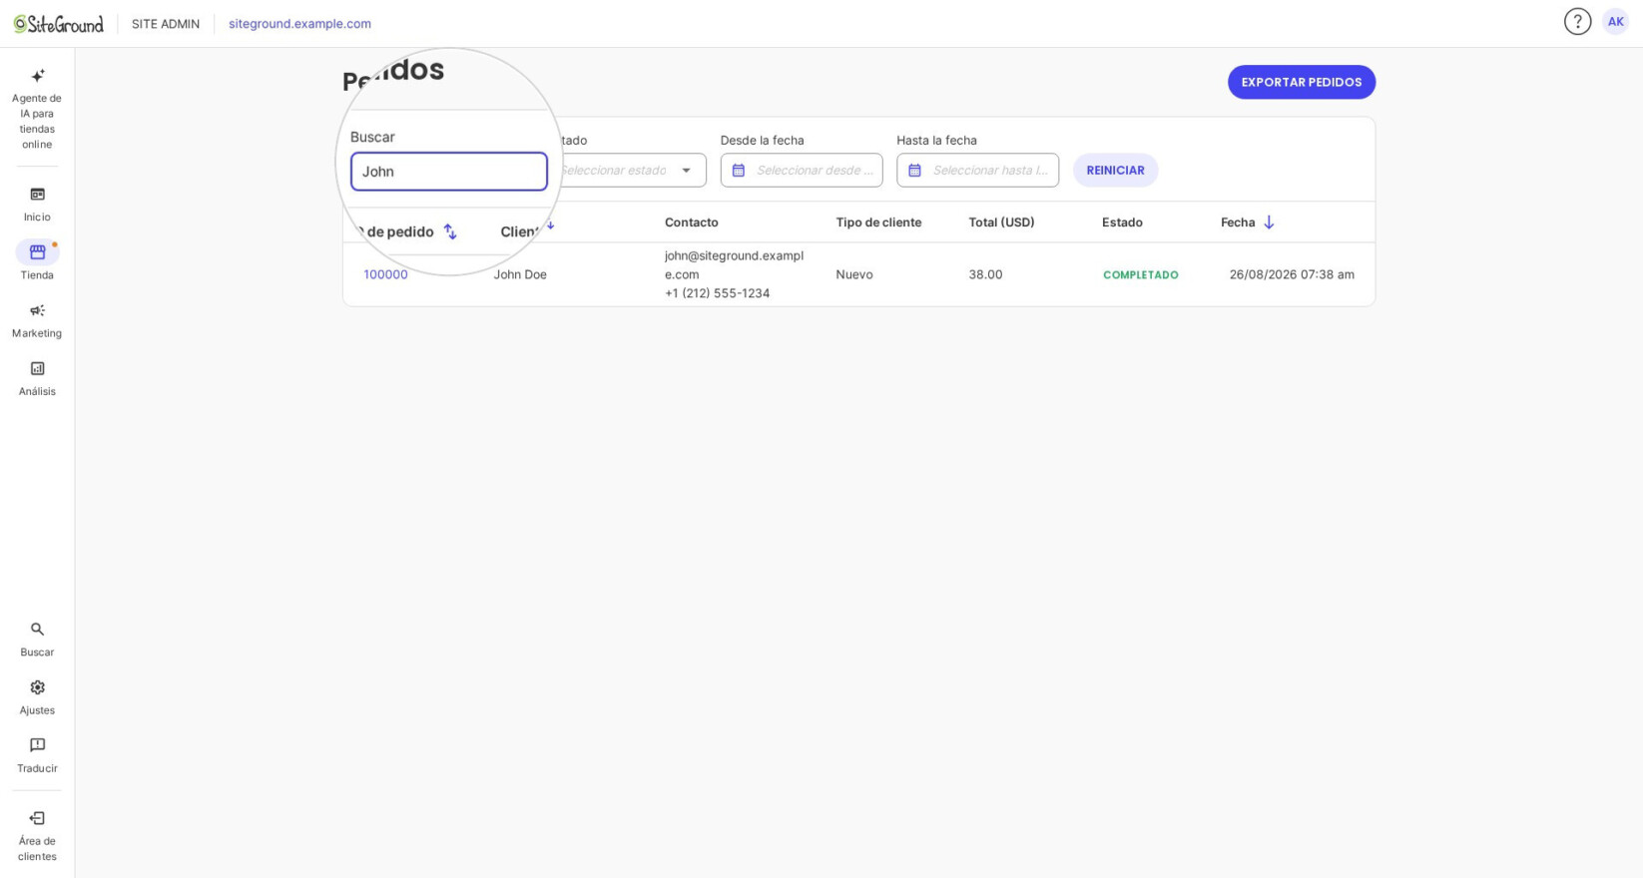Click the SITE ADMIN label

pos(166,24)
